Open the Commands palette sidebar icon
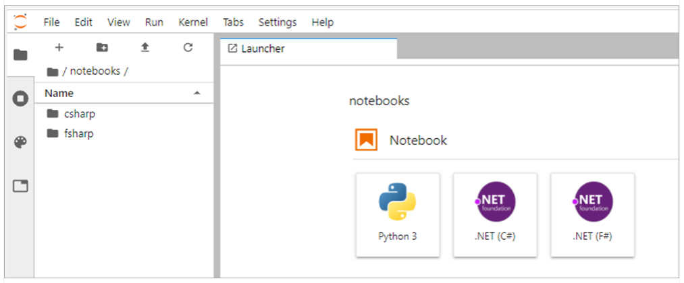Viewport: 684px width, 283px height. tap(20, 142)
